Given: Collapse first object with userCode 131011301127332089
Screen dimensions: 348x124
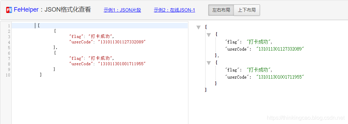Looking at the screenshot, I should point(209,35).
